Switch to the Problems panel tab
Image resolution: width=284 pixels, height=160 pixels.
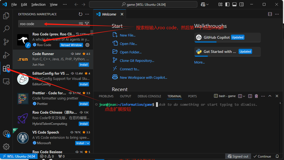pyautogui.click(x=106, y=96)
